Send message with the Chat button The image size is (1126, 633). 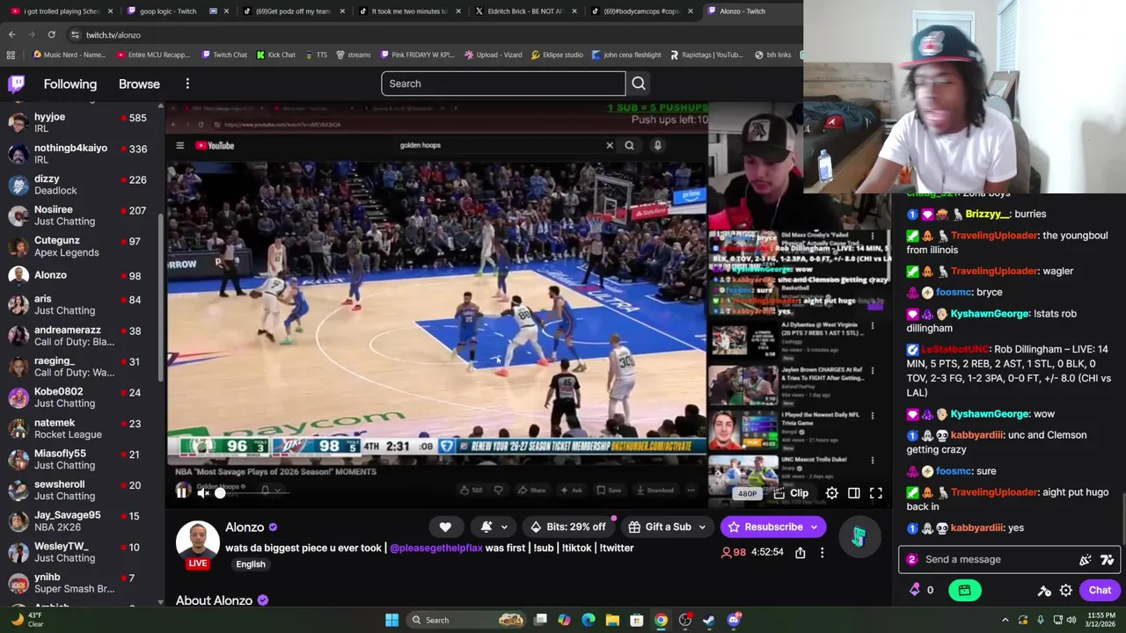coord(1100,590)
